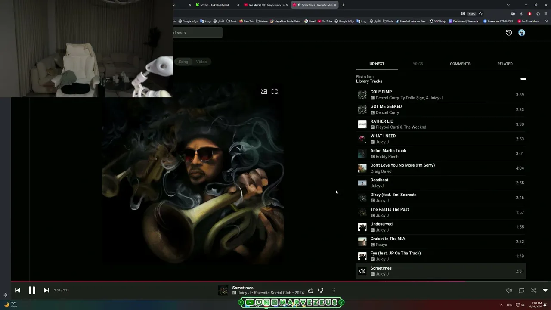Viewport: 551px width, 310px height.
Task: Select Deadbeat in the queue
Action: [x=441, y=183]
